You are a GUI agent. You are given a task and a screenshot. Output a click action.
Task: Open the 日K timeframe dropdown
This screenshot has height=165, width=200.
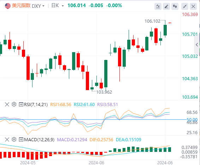coord(58,6)
